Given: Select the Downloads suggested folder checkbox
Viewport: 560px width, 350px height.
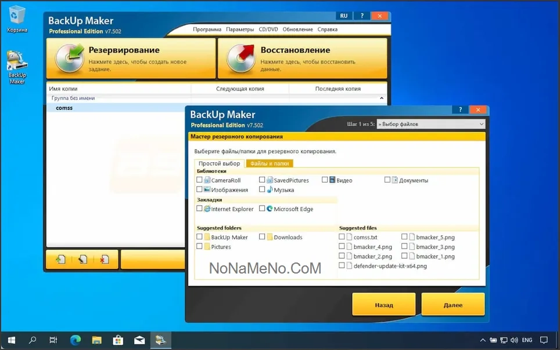Looking at the screenshot, I should click(262, 237).
